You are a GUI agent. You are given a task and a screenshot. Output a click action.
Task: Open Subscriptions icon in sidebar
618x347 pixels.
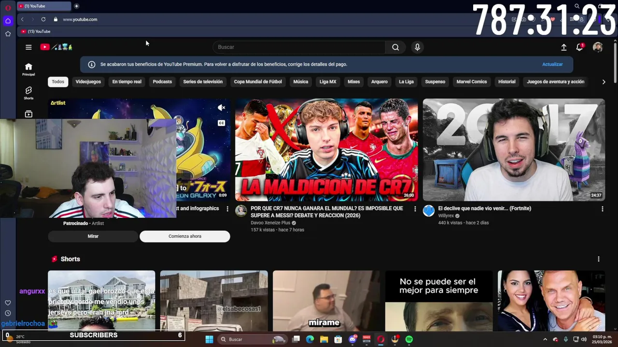(x=28, y=114)
